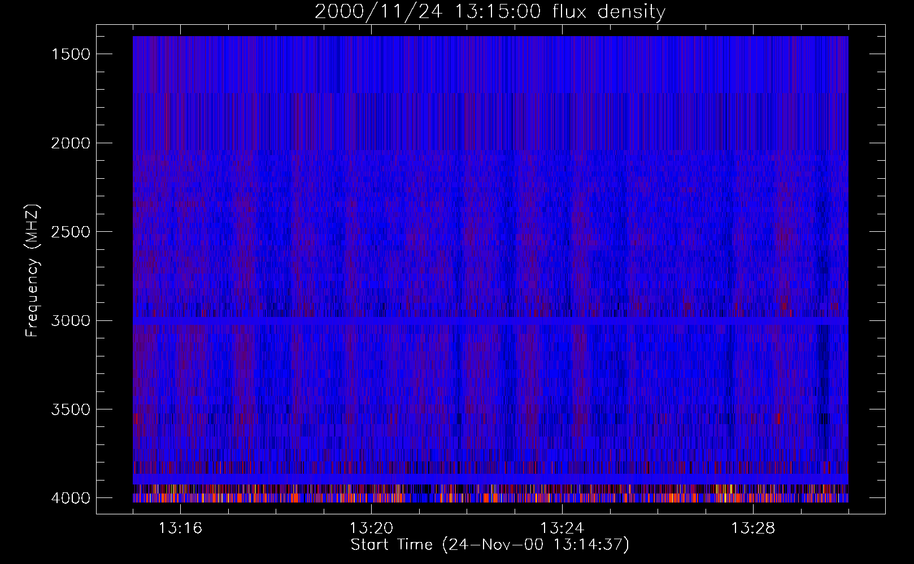
Task: Click the 13:16 time tick label
Action: click(x=180, y=528)
